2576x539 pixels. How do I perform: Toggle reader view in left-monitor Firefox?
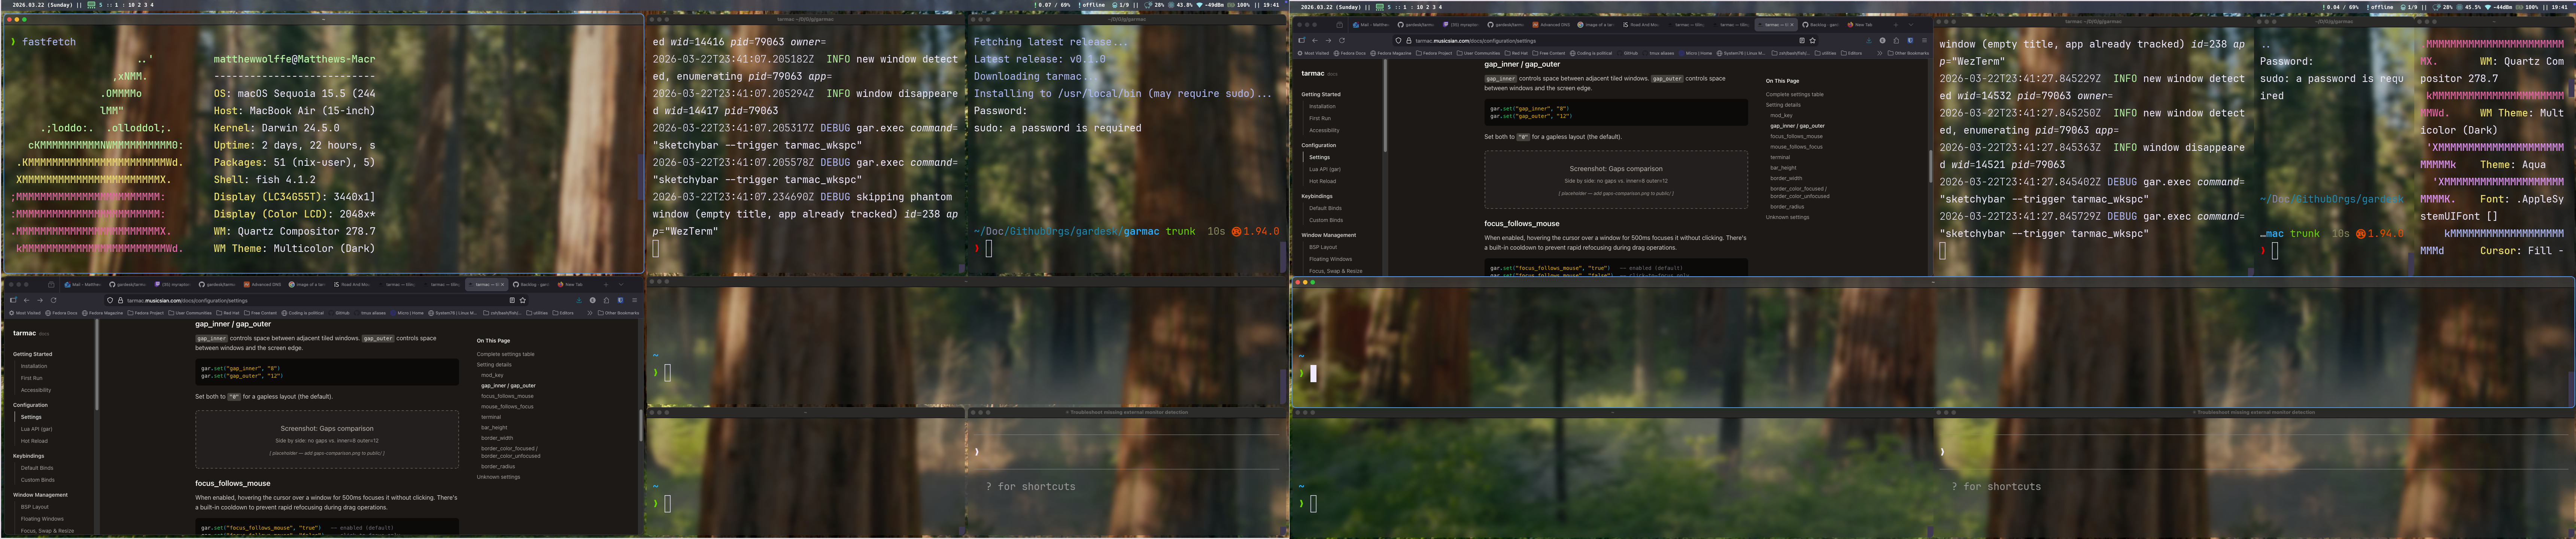point(512,300)
